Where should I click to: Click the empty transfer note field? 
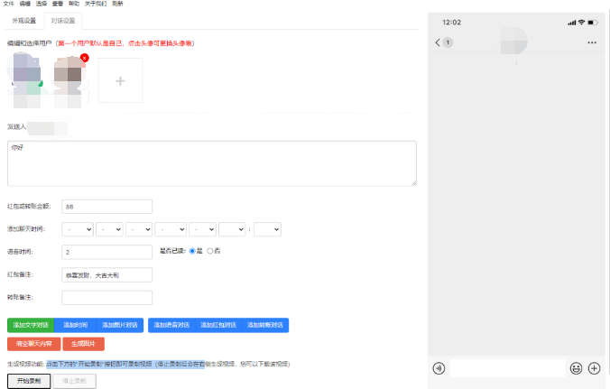[107, 298]
